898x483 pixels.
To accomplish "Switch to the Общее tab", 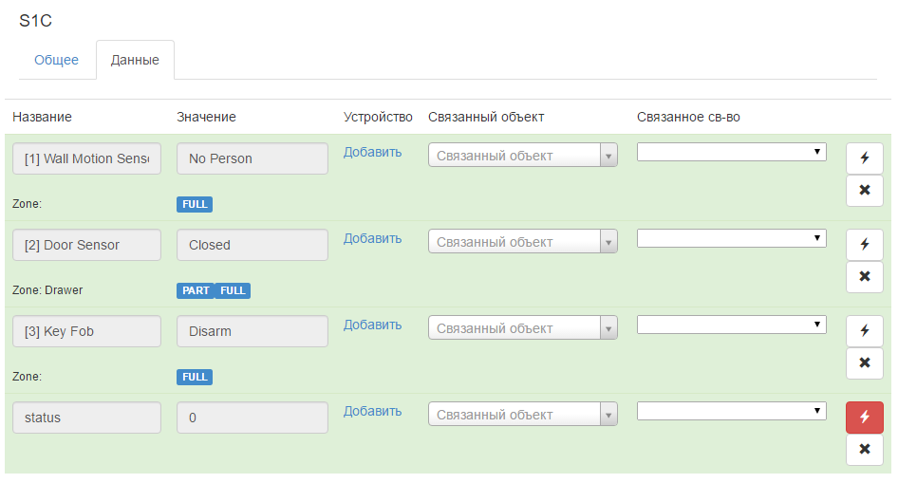I will pos(56,60).
